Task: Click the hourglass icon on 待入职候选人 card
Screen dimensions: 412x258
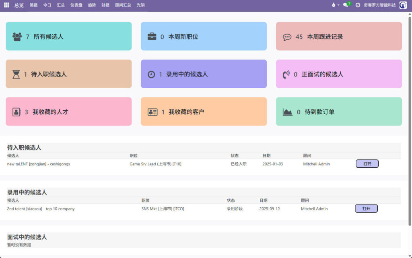Action: [x=16, y=74]
